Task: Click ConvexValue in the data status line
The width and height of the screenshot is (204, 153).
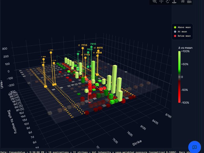Action: 17,152
